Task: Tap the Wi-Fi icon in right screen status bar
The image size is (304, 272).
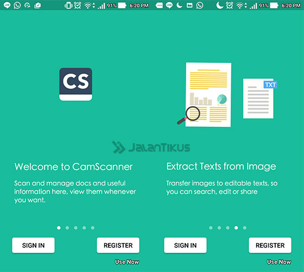Action: (239, 6)
